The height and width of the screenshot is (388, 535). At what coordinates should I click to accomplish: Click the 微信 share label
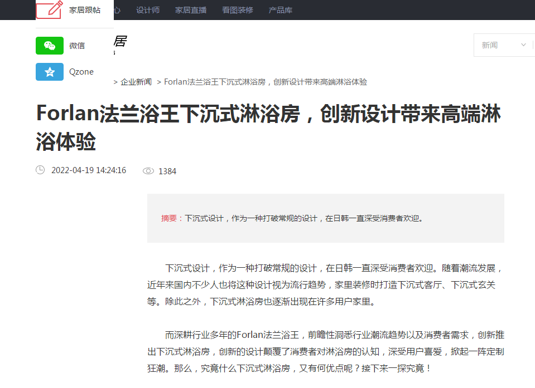tap(77, 46)
